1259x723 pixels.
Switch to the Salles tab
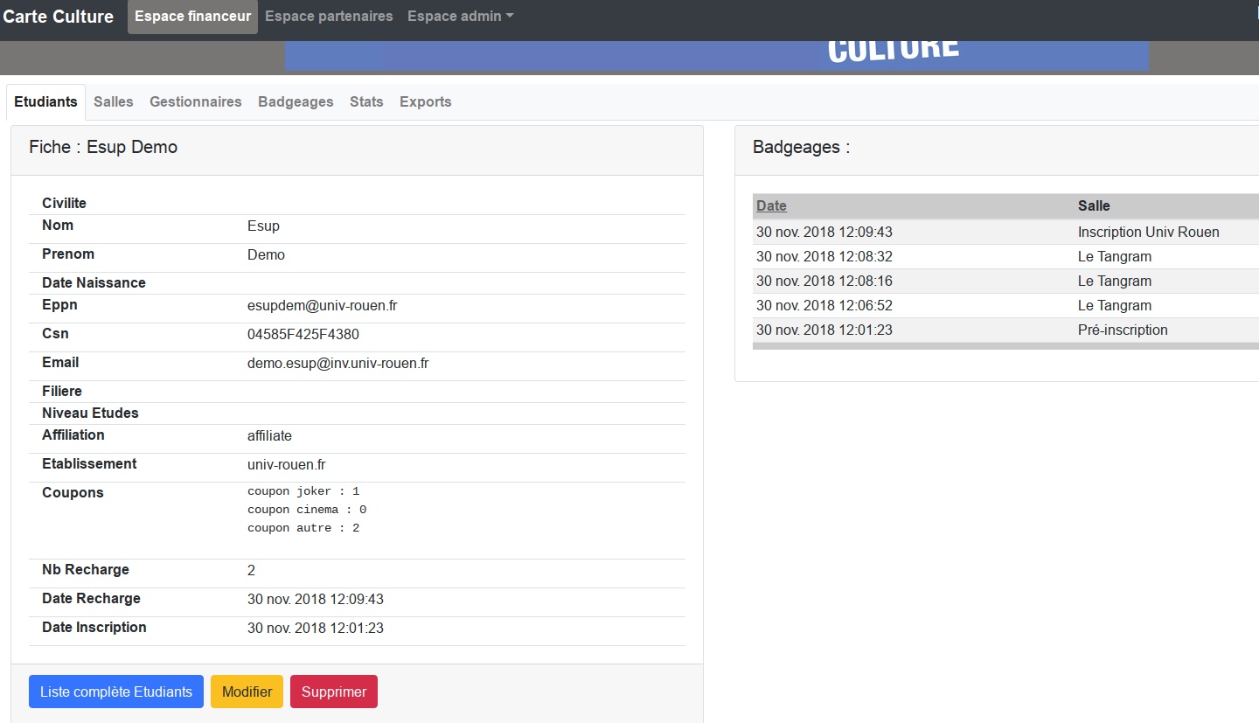pyautogui.click(x=114, y=102)
